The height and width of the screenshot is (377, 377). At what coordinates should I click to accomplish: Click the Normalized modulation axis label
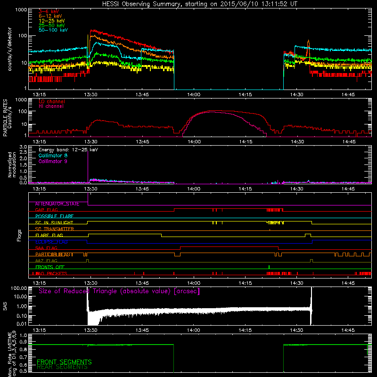point(12,164)
